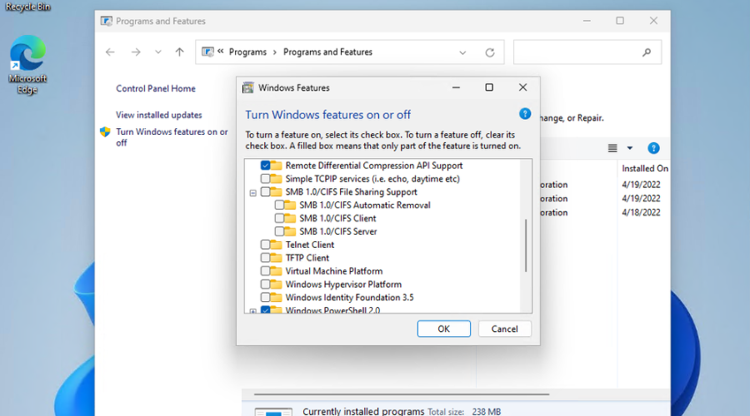750x416 pixels.
Task: Select SMB 1.0/CIFS Automatic Removal label
Action: click(x=365, y=205)
